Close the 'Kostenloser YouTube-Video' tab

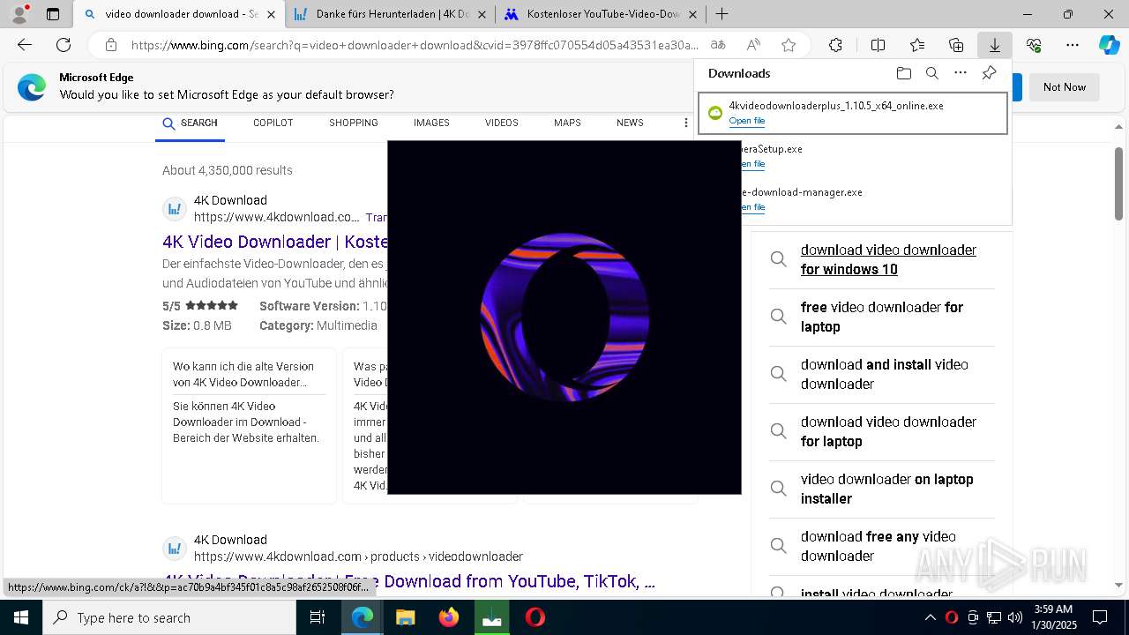(x=692, y=14)
